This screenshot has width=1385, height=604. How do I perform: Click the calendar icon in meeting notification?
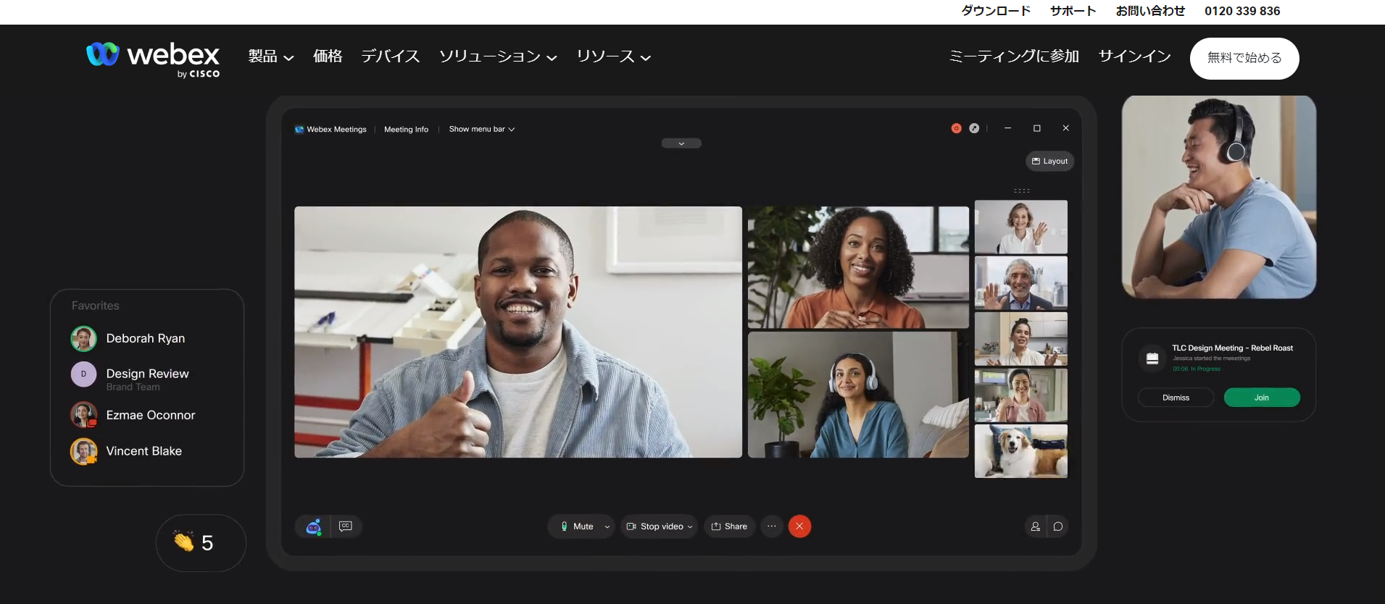pos(1152,358)
